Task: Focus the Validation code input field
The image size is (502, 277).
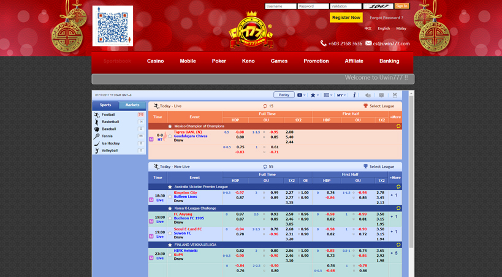Action: pos(346,6)
